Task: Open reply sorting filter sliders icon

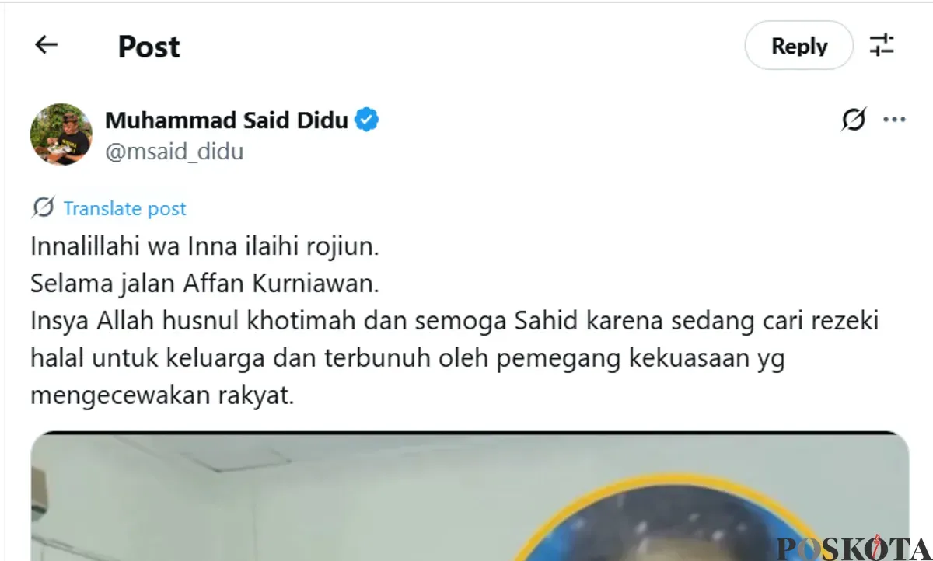Action: pyautogui.click(x=882, y=45)
